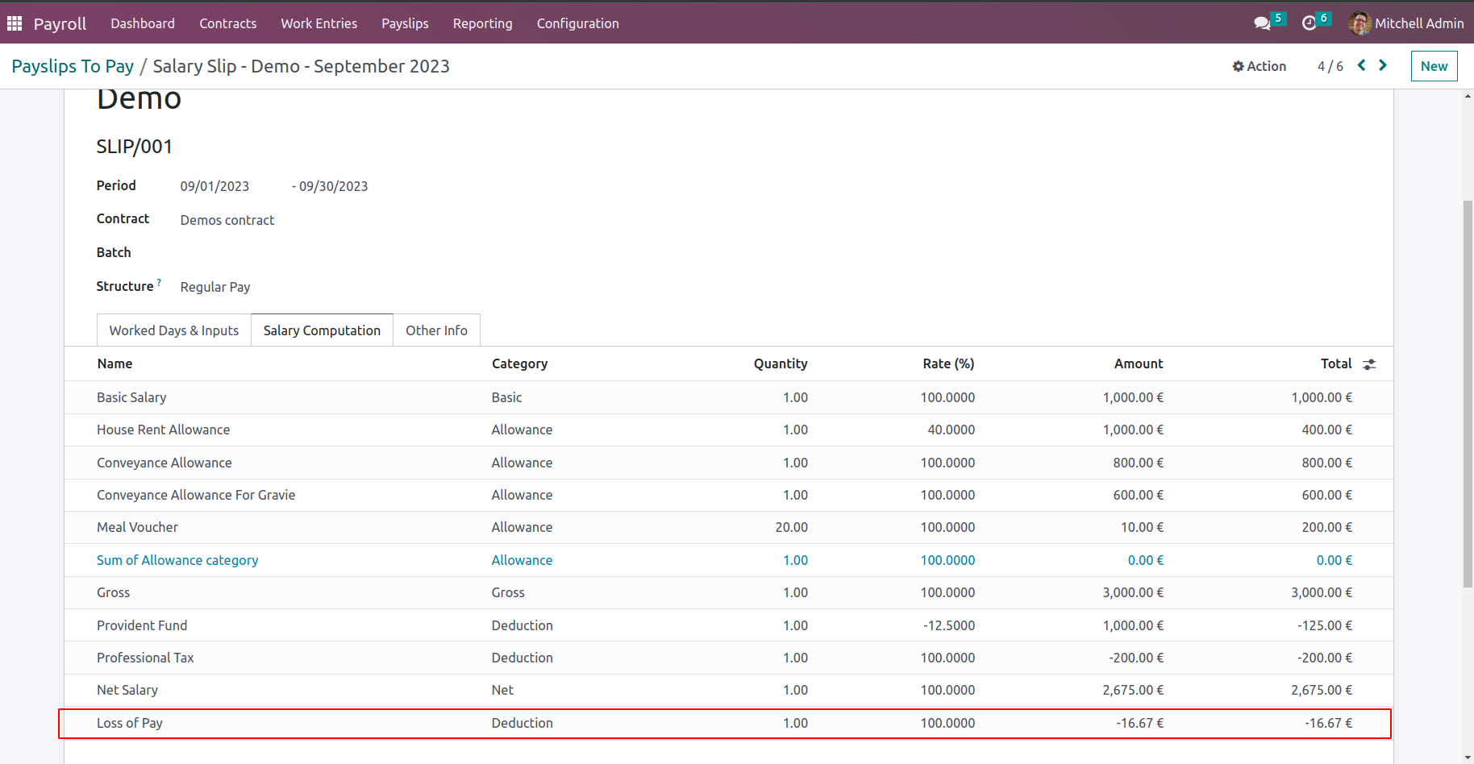The image size is (1474, 764).
Task: Open the Reporting menu
Action: [x=482, y=23]
